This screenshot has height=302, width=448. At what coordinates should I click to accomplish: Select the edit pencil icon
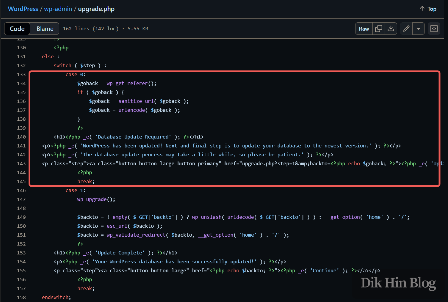[x=406, y=29]
